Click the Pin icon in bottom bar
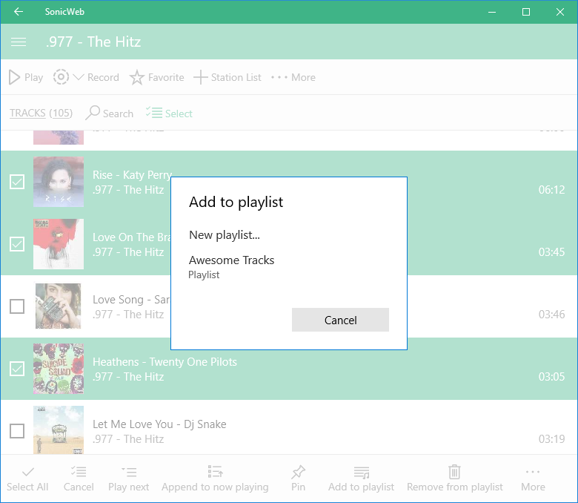 pos(298,473)
